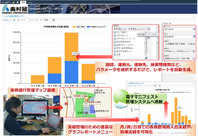
Task: Open the 100% zoom dropdown
Action: click(x=53, y=20)
